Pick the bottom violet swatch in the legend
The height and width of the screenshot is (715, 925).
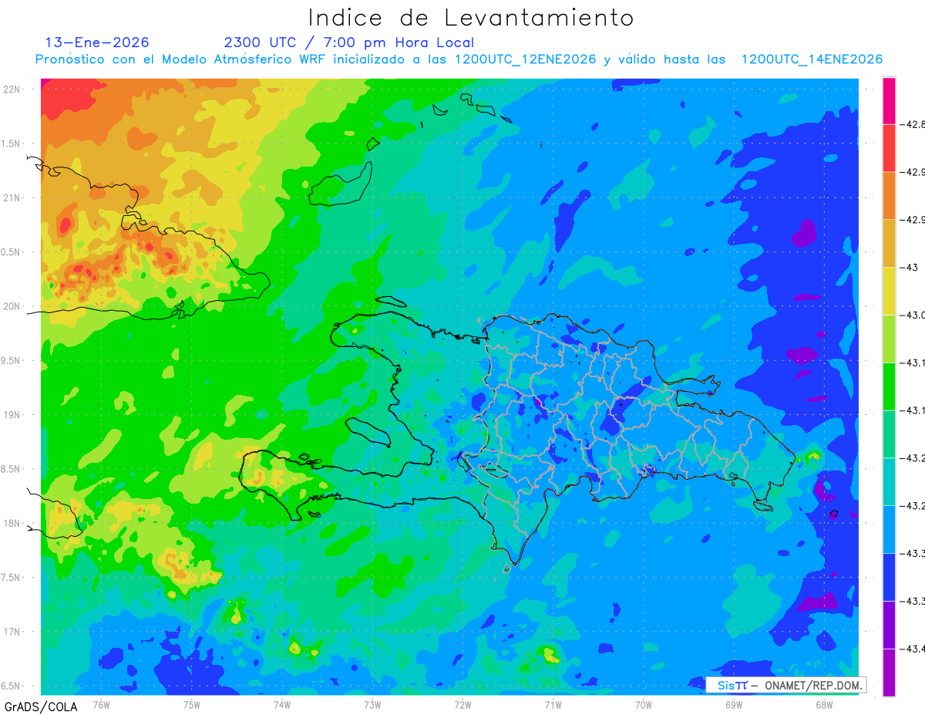(x=890, y=673)
